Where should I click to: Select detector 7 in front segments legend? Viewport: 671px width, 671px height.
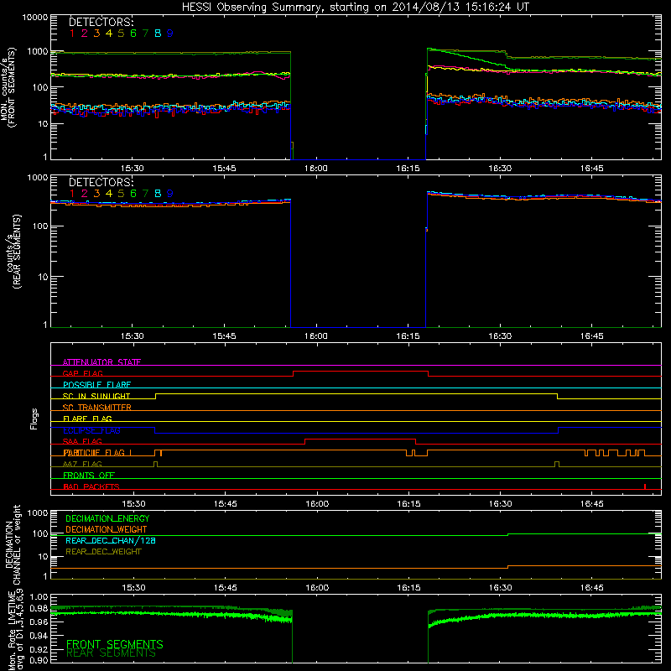tap(145, 34)
